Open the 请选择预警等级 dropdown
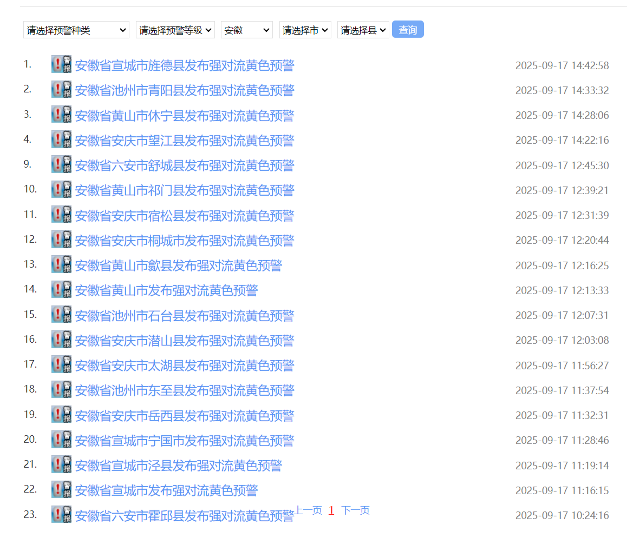627x538 pixels. tap(175, 30)
